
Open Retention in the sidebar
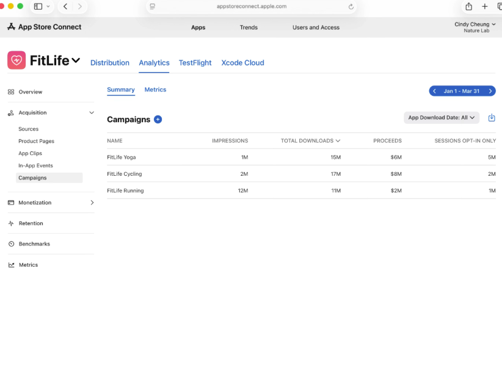(31, 223)
